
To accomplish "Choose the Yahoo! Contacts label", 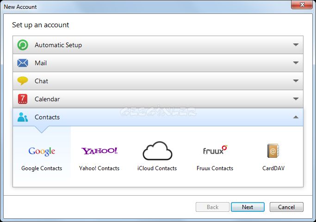I will (99, 168).
